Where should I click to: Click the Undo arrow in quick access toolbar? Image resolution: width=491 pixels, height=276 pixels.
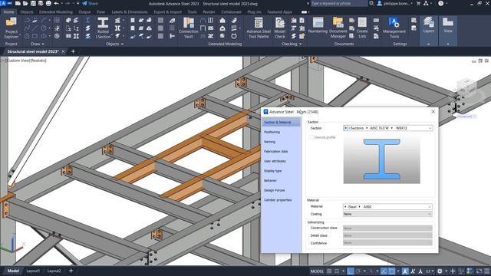(x=57, y=3)
